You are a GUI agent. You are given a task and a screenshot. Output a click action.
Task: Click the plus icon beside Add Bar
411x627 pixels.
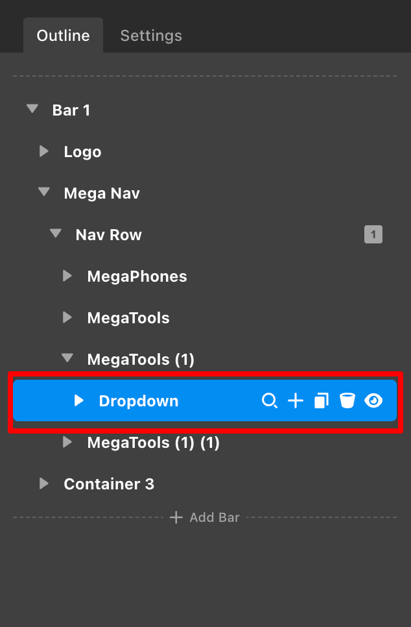[176, 517]
